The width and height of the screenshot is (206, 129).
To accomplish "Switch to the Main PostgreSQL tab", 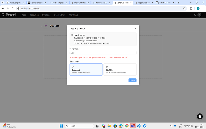I will coord(101,3).
